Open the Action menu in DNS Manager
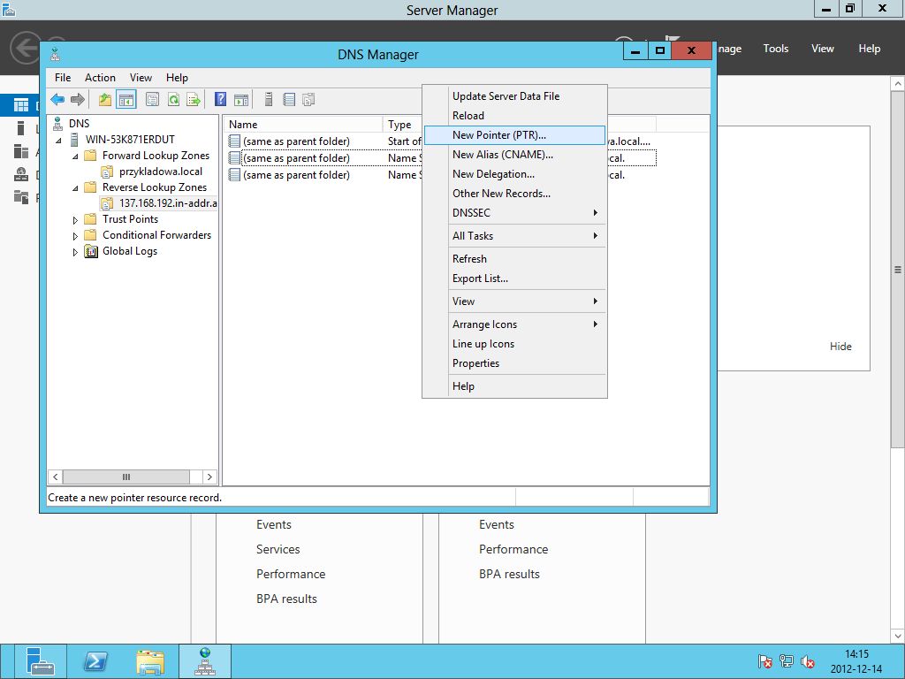 100,78
